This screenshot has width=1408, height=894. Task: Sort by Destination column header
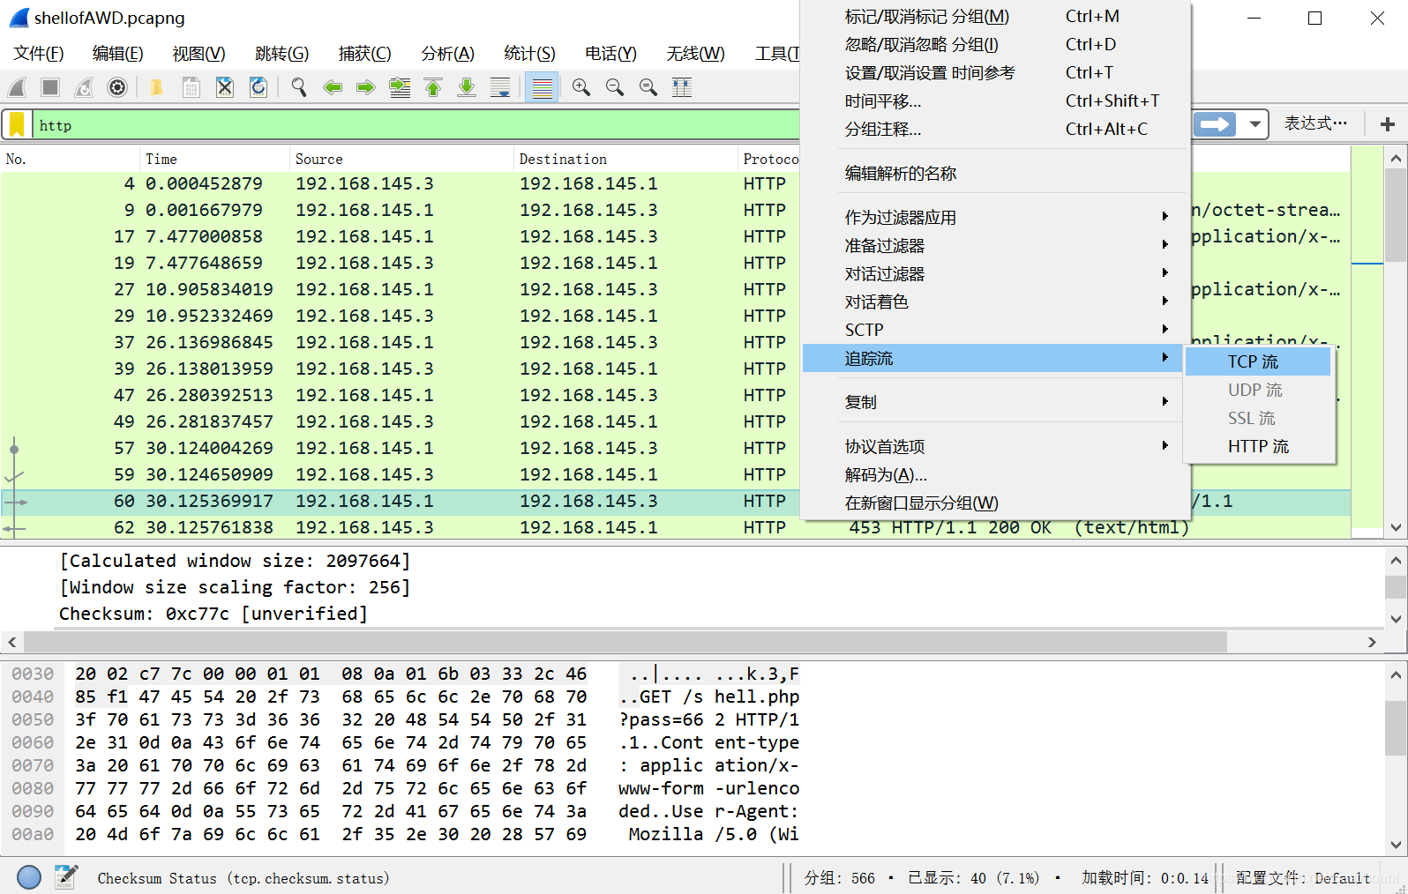pos(625,159)
